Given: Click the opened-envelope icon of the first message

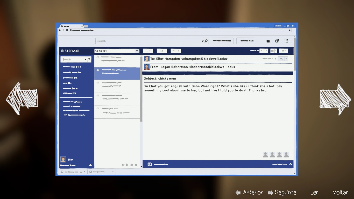Looking at the screenshot, I should point(98,57).
